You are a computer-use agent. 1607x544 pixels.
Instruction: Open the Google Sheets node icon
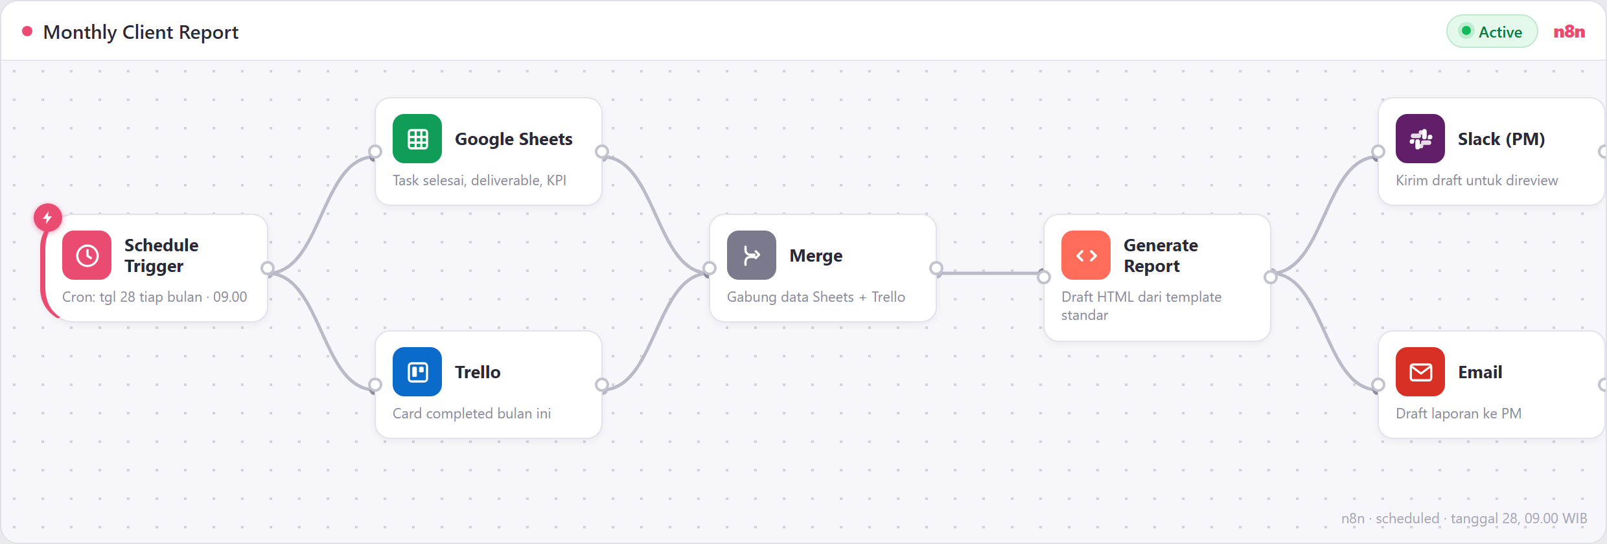tap(417, 139)
